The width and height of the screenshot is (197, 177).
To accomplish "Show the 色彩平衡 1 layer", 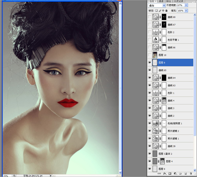I will pos(150,40).
